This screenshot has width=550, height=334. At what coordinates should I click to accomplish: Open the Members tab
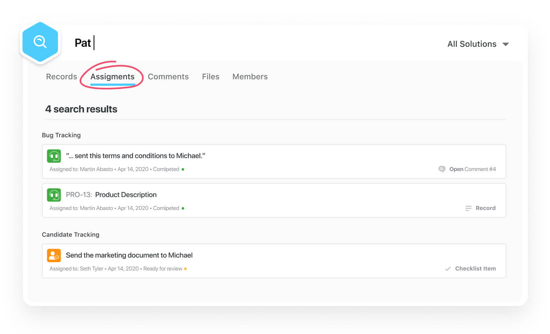point(250,77)
